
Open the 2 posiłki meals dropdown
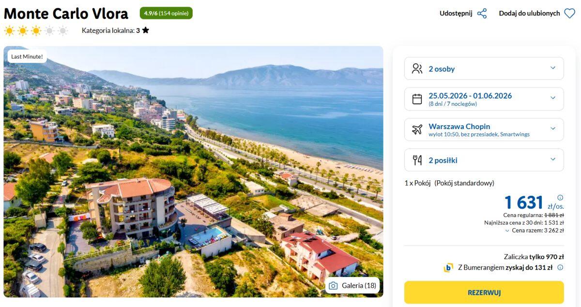pyautogui.click(x=553, y=160)
